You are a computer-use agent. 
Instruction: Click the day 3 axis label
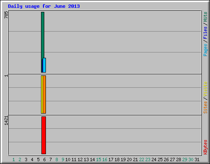[x=26, y=159]
